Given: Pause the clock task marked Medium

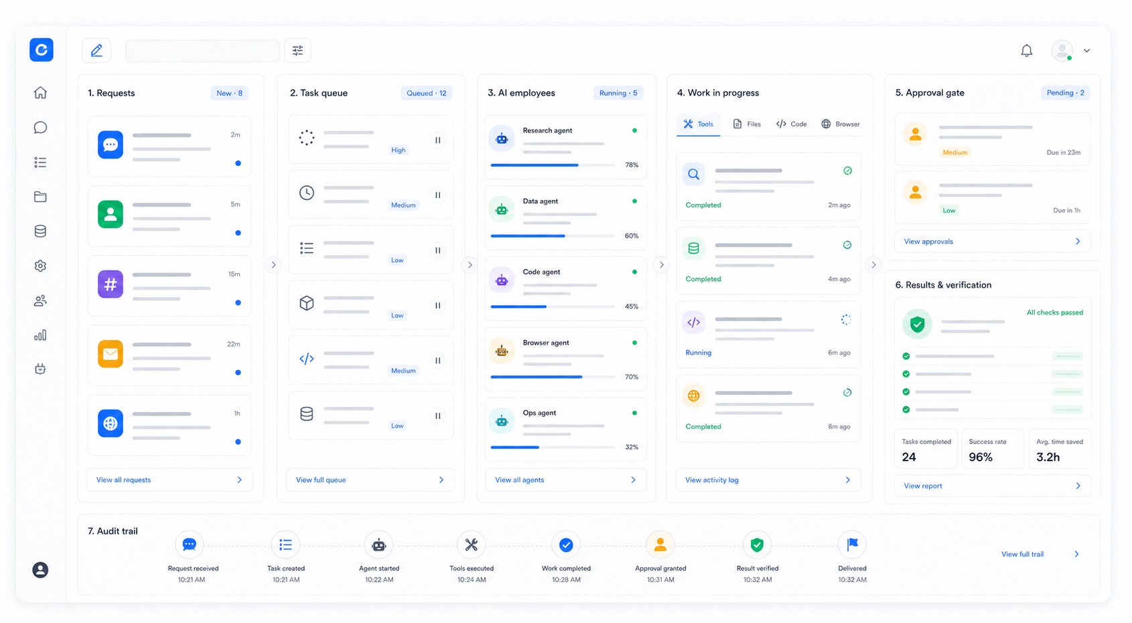Looking at the screenshot, I should [x=438, y=195].
